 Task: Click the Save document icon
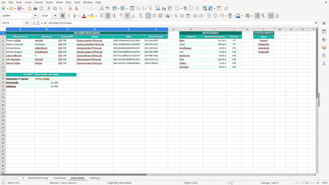click(x=19, y=8)
